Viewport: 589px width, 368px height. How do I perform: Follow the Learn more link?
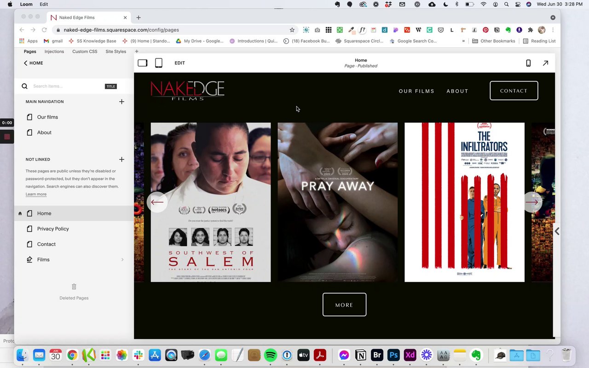tap(36, 194)
